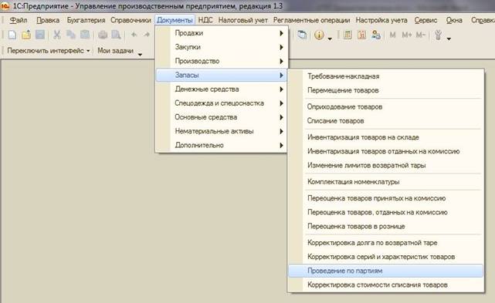Choose Корректировка стоимости списания товаров
Screen dimensions: 495x303
(386, 284)
